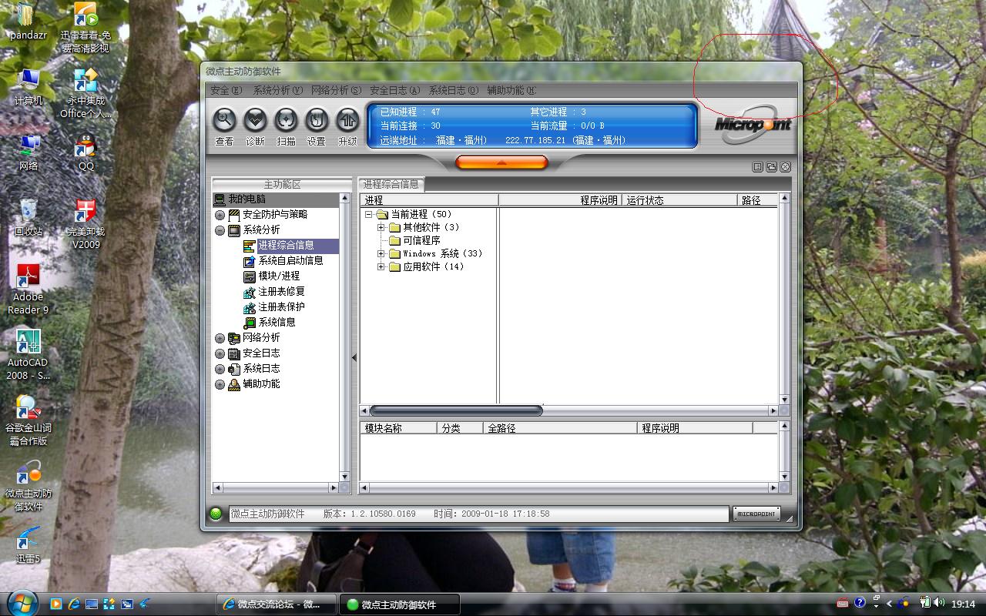This screenshot has width=986, height=616.
Task: Expand the 网络分析 tree node
Action: click(220, 338)
